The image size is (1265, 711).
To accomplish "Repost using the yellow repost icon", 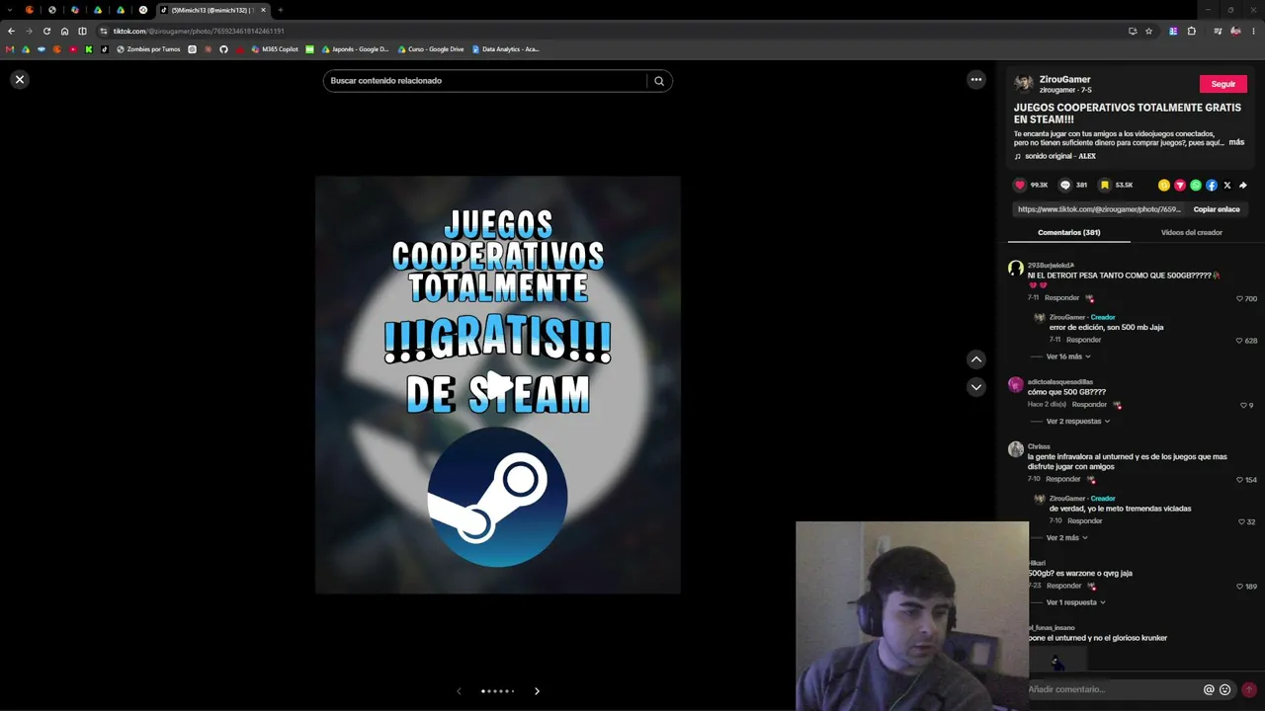I will click(x=1164, y=185).
